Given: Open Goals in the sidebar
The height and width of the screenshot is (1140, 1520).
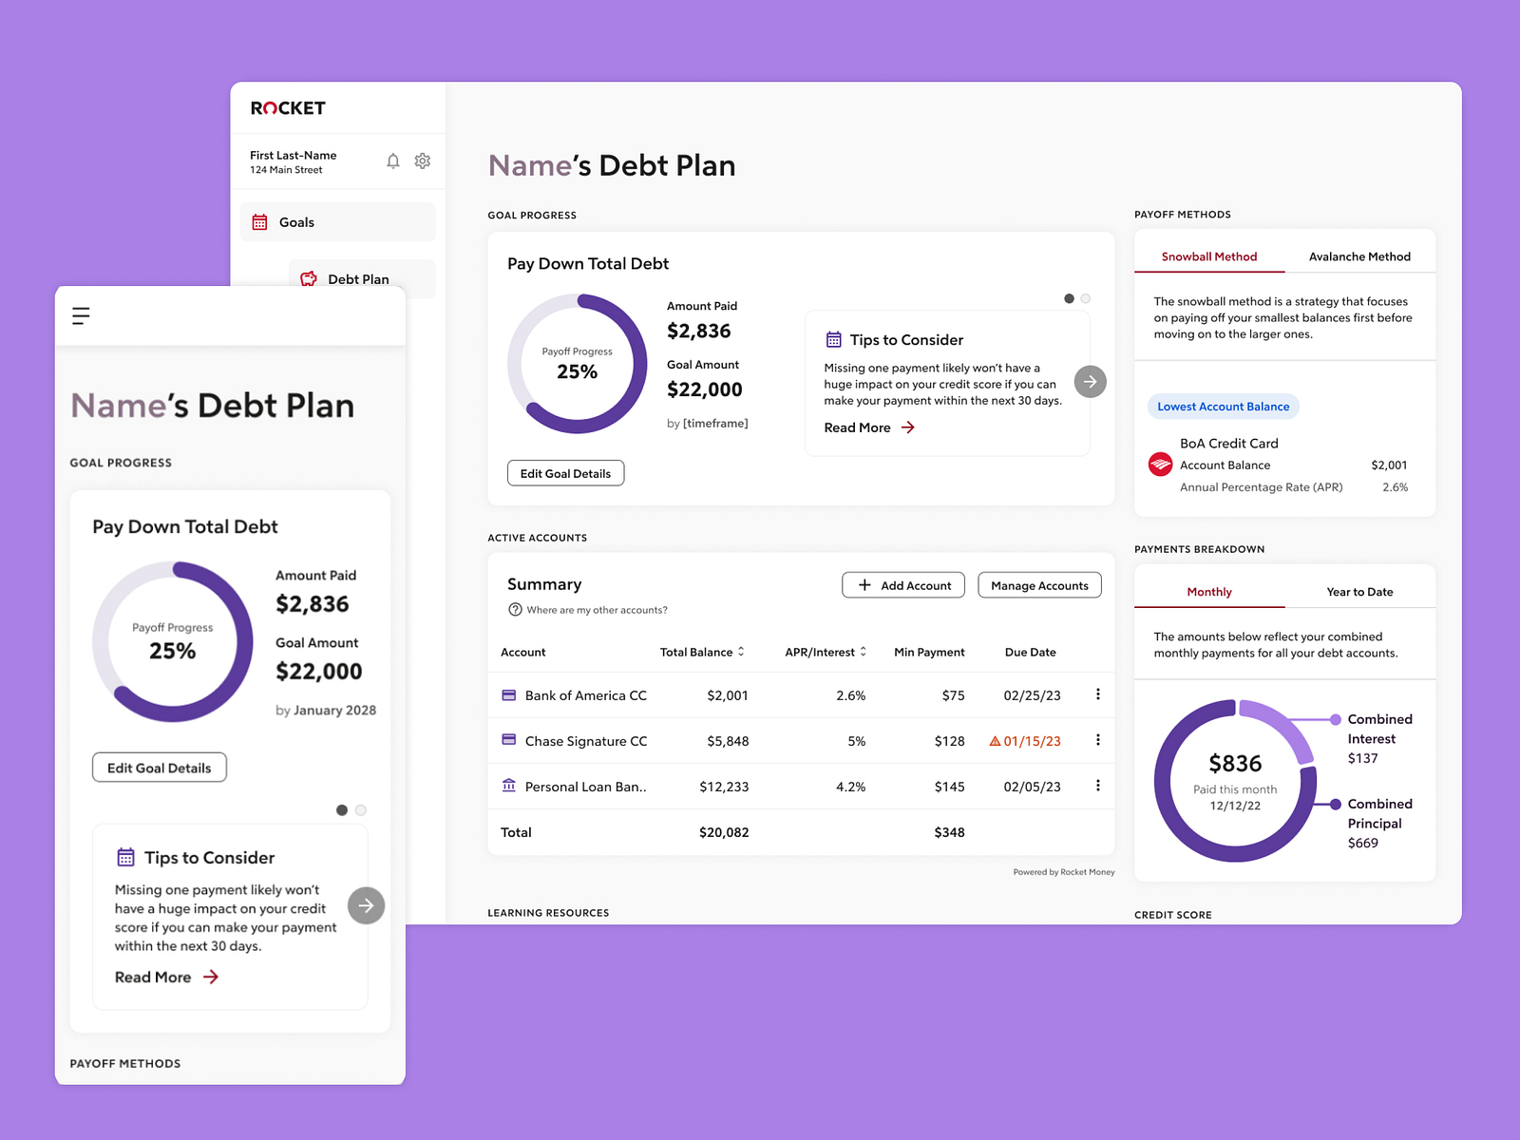Looking at the screenshot, I should tap(337, 222).
